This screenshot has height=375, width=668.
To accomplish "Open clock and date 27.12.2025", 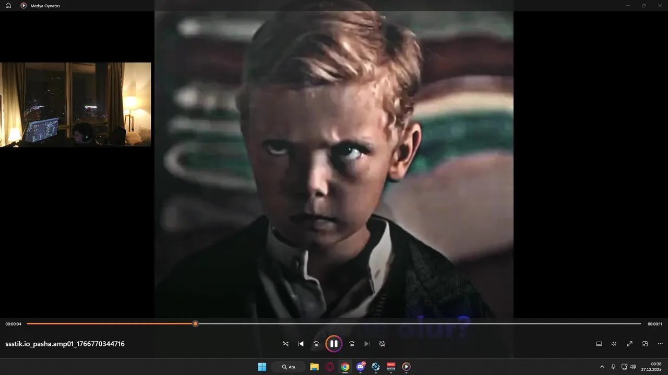I will tap(651, 367).
